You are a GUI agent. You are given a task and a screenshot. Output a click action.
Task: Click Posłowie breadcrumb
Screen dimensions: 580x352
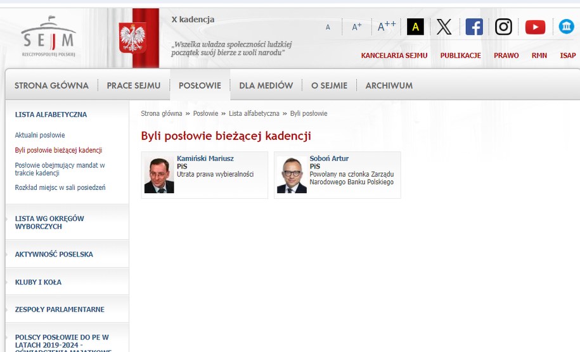point(205,113)
